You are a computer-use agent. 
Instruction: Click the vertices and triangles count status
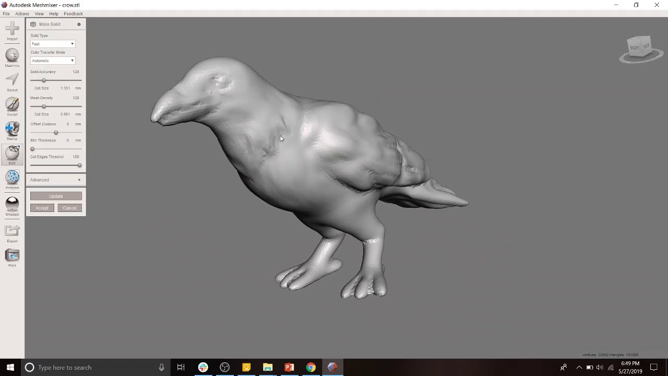tap(610, 355)
